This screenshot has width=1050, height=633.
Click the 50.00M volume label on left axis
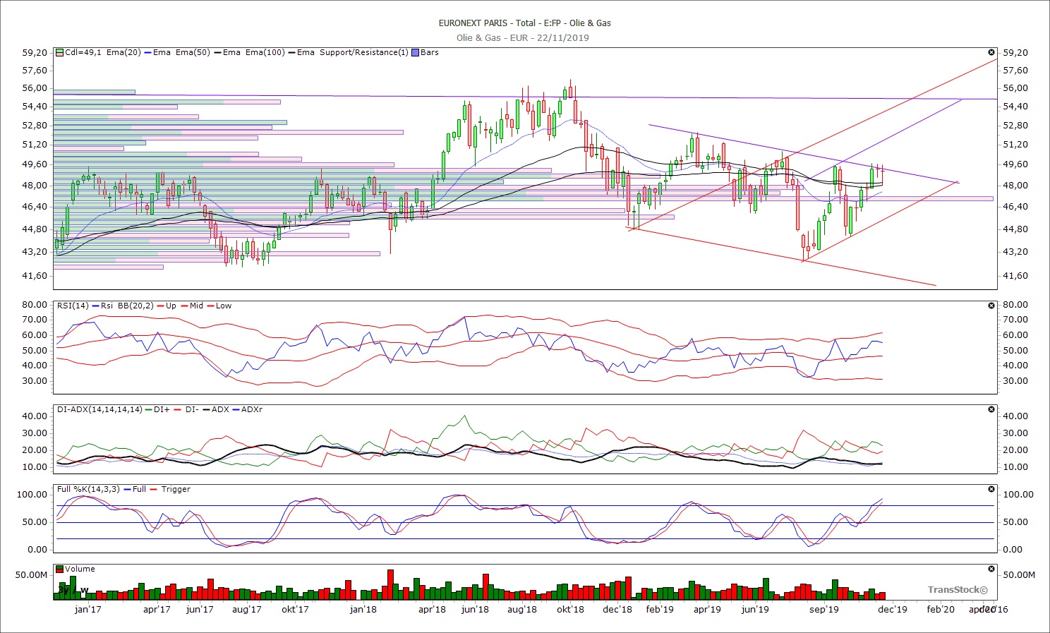click(32, 574)
